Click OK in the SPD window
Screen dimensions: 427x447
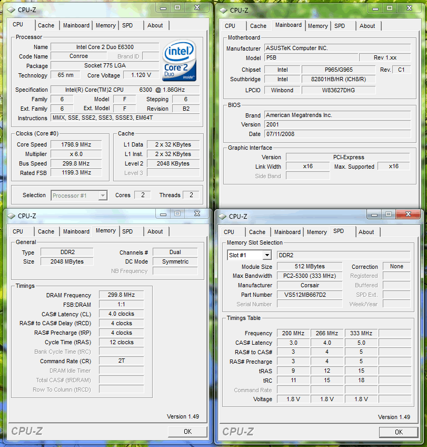[x=399, y=432]
